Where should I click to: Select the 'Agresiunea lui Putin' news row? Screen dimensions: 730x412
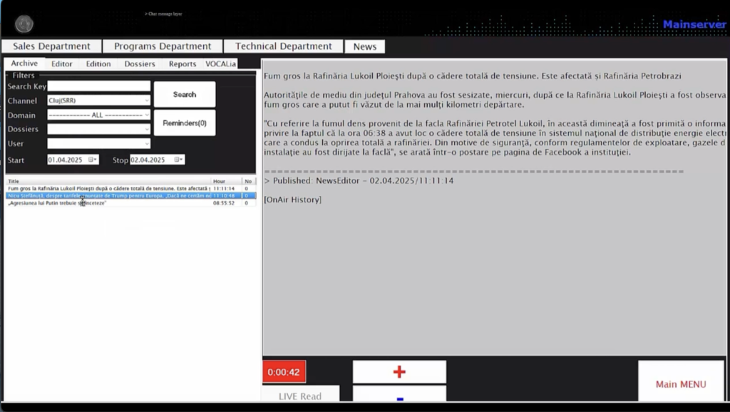click(x=107, y=203)
